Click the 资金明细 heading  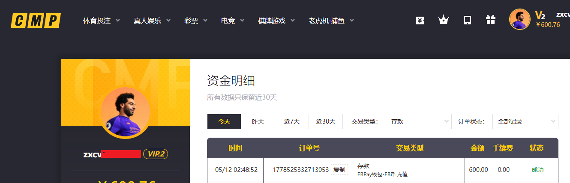click(x=231, y=80)
